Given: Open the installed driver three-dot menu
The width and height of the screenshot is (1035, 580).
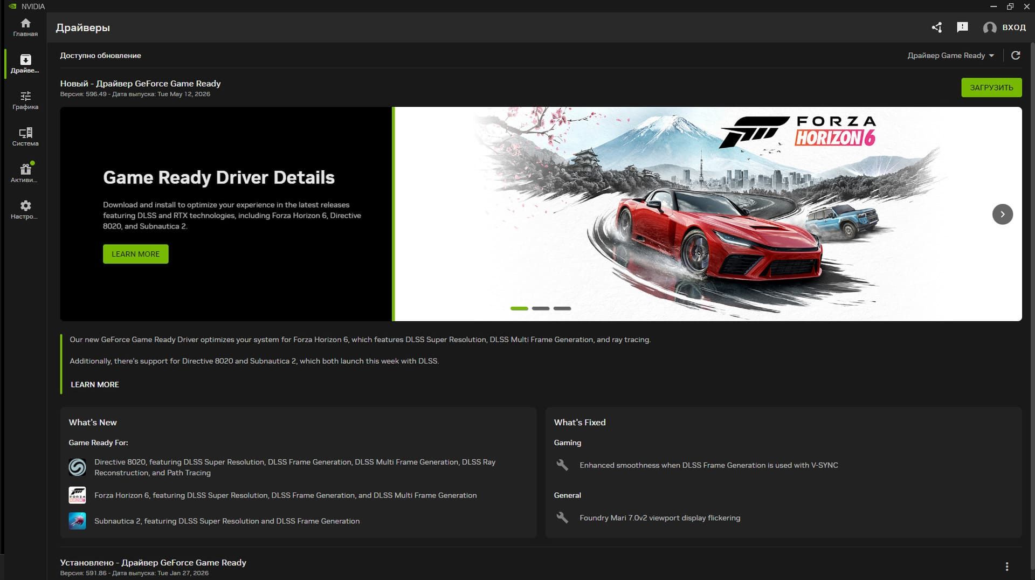Looking at the screenshot, I should pyautogui.click(x=1007, y=567).
